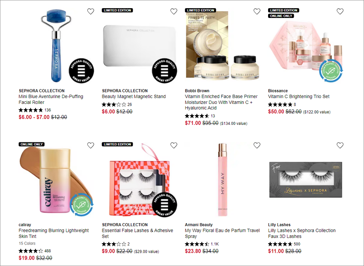The height and width of the screenshot is (266, 364).
Task: Click Clean Planet Positive seal on caliray tint
Action: click(81, 204)
